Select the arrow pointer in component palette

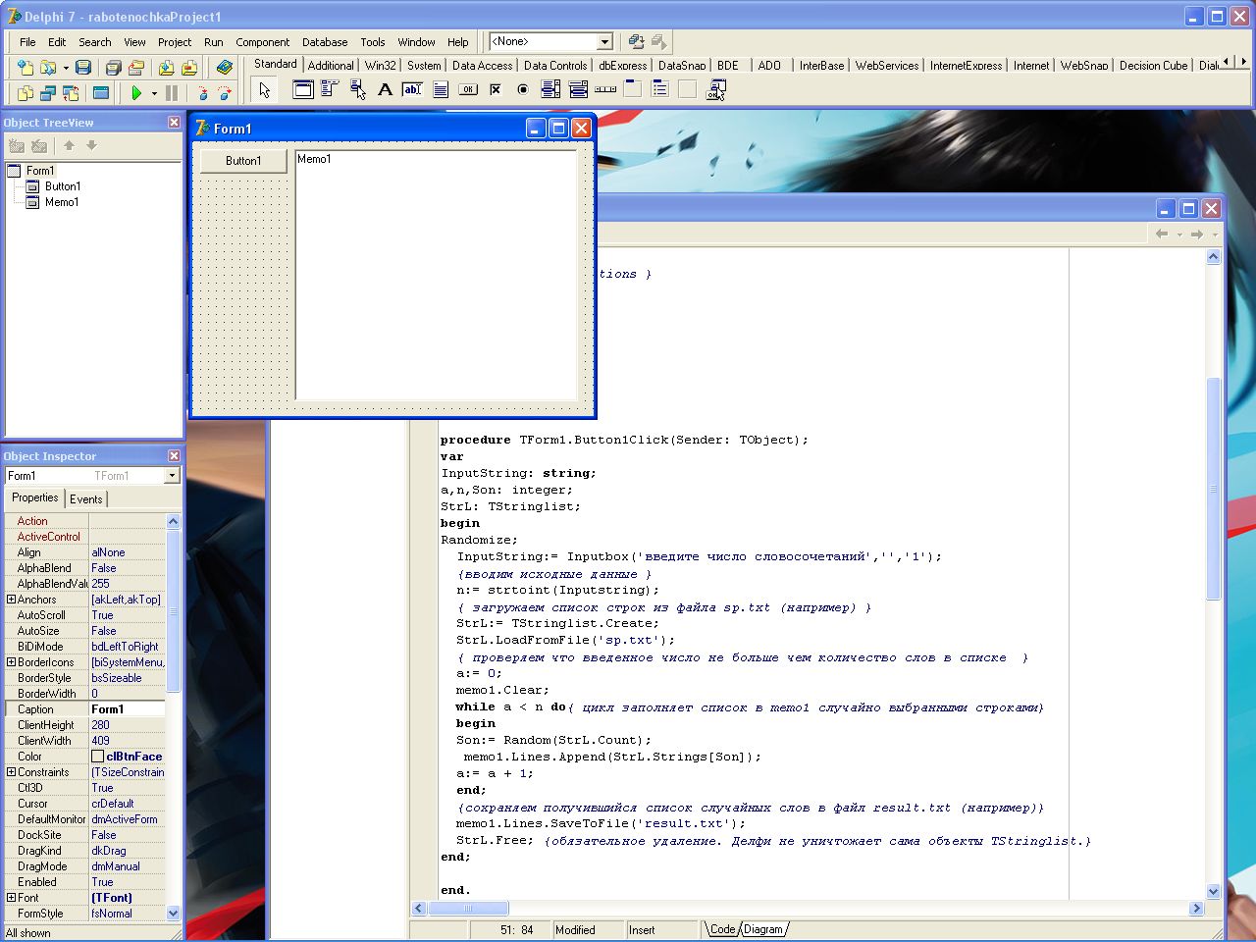point(265,90)
